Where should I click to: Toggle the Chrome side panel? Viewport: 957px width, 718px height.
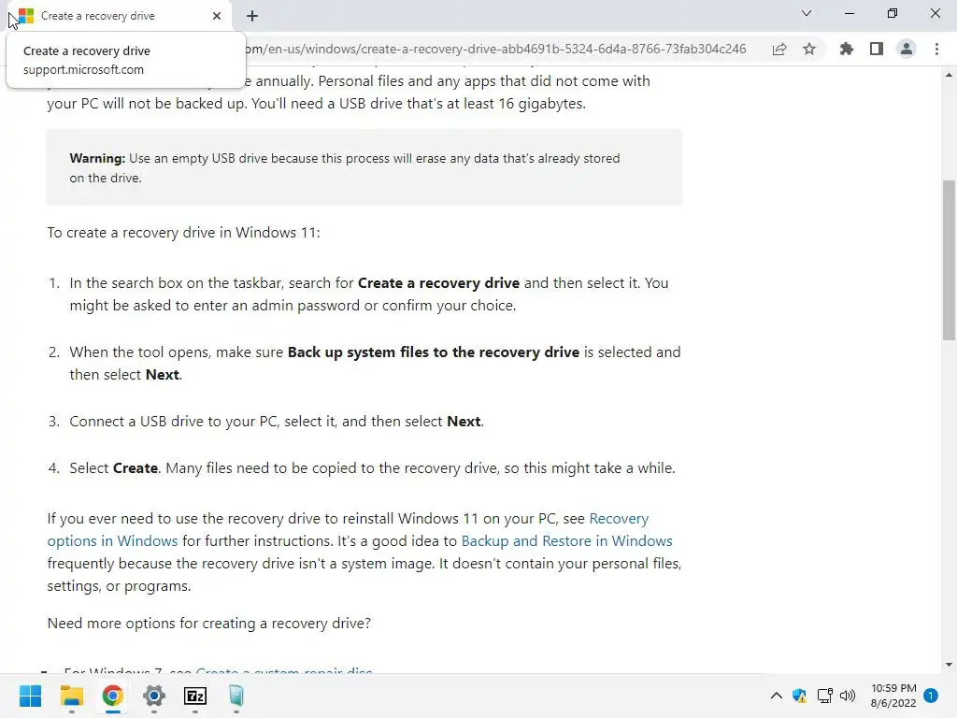point(877,49)
